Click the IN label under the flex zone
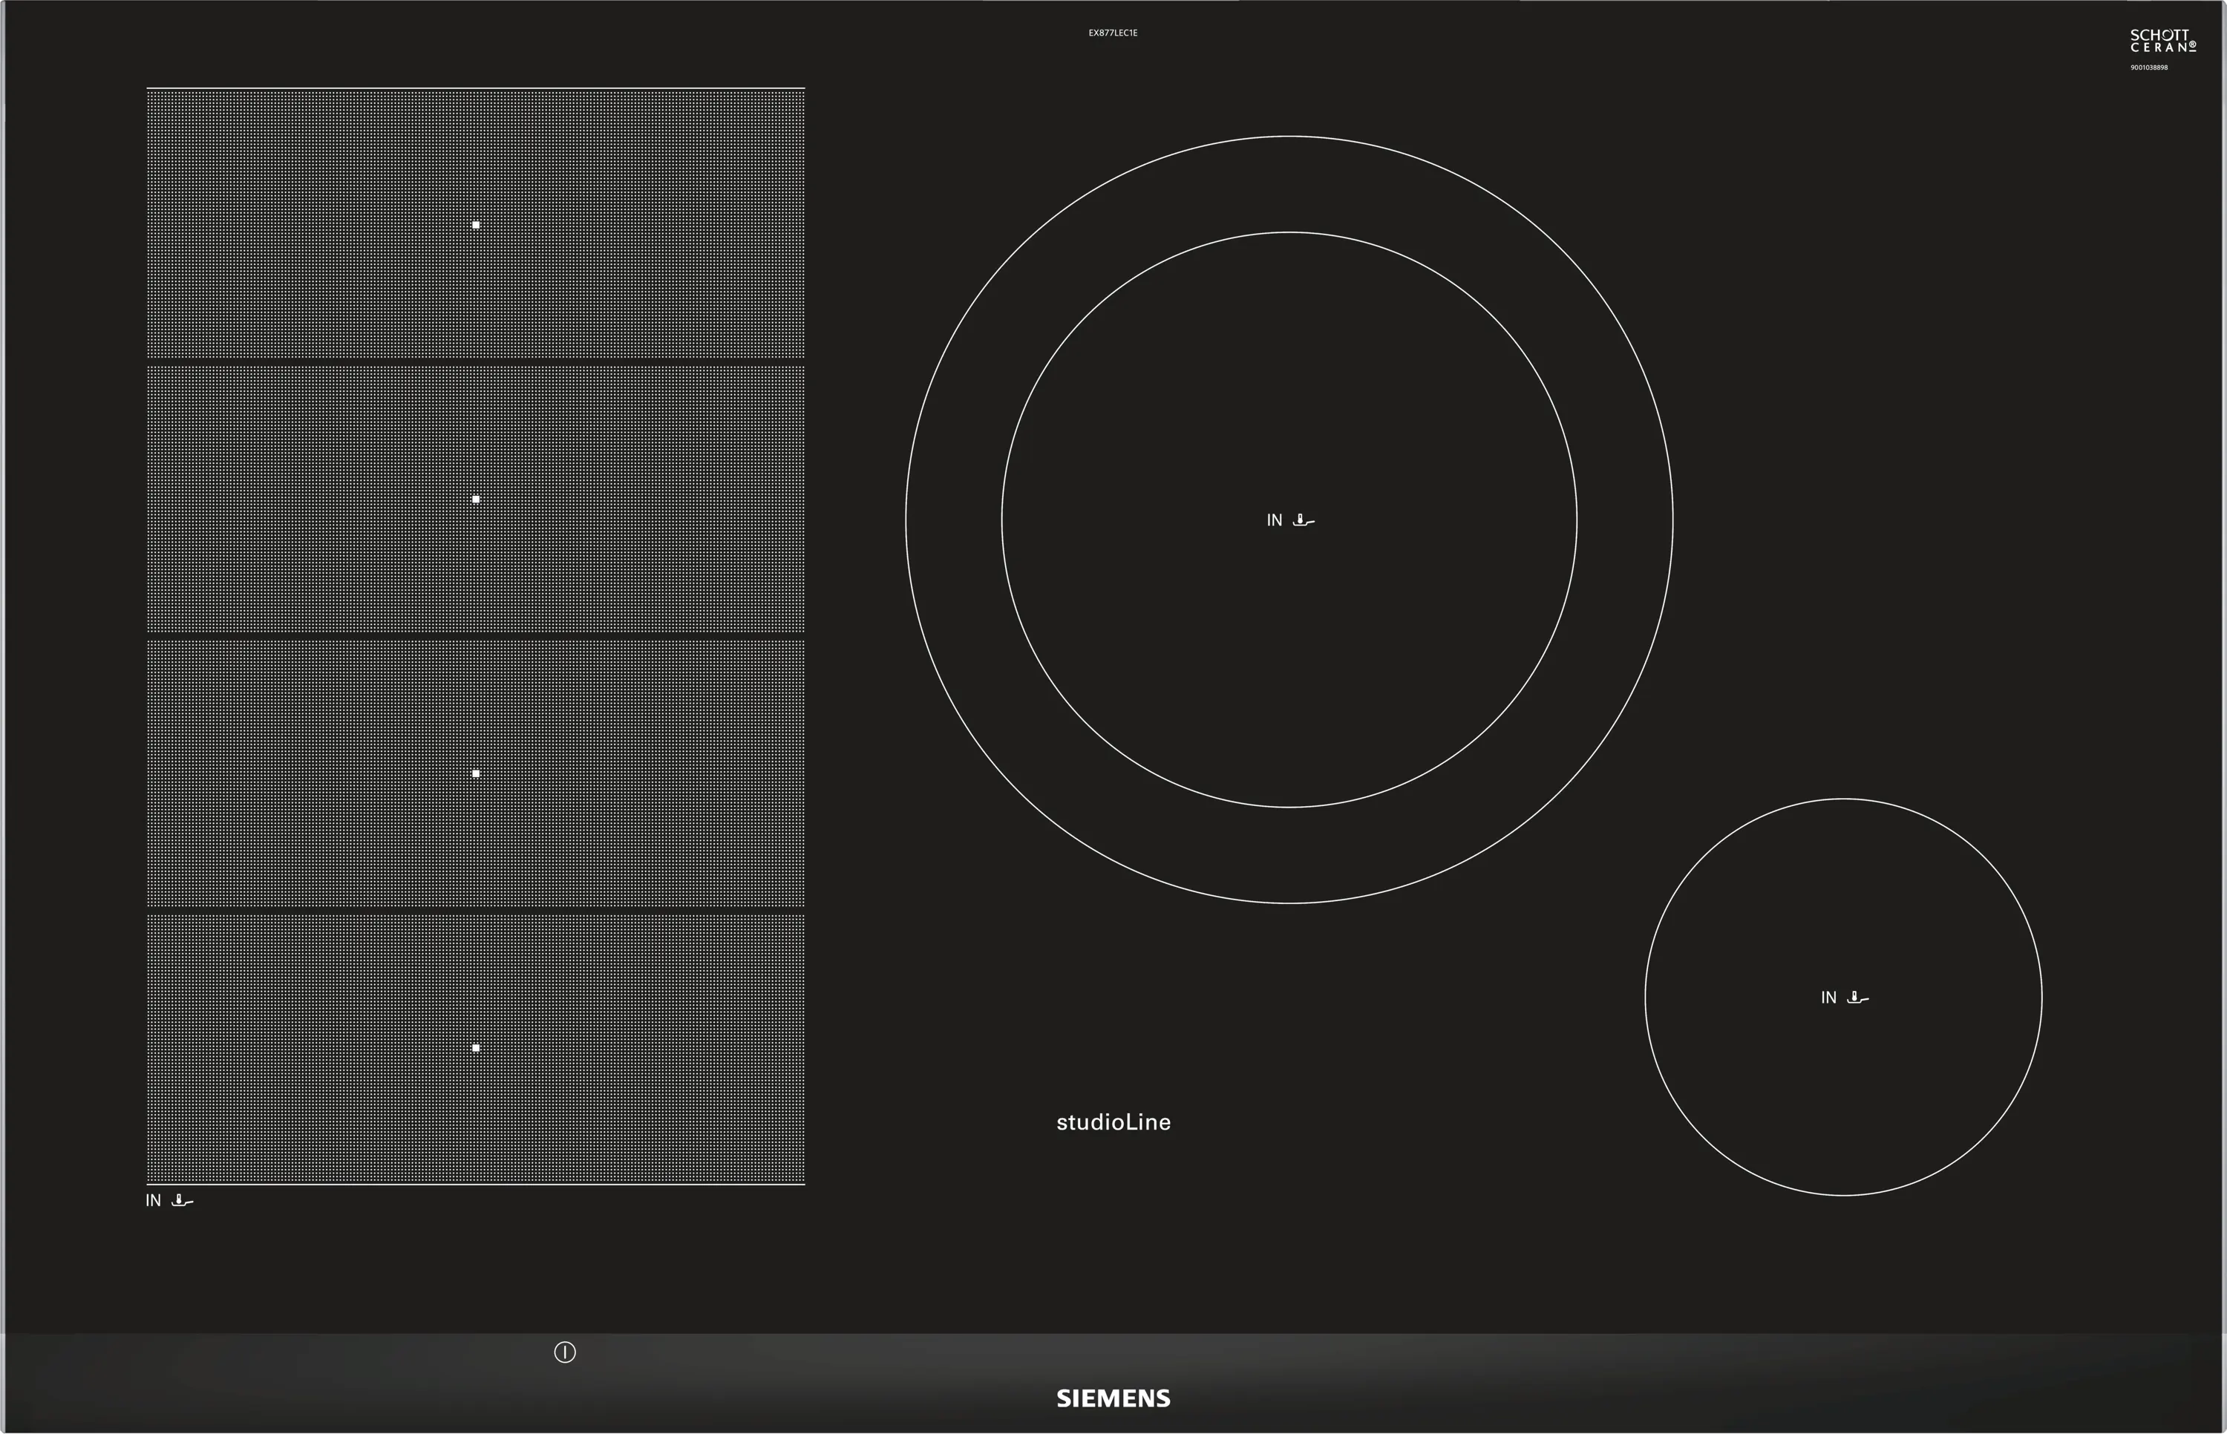The height and width of the screenshot is (1434, 2227). tap(154, 1201)
